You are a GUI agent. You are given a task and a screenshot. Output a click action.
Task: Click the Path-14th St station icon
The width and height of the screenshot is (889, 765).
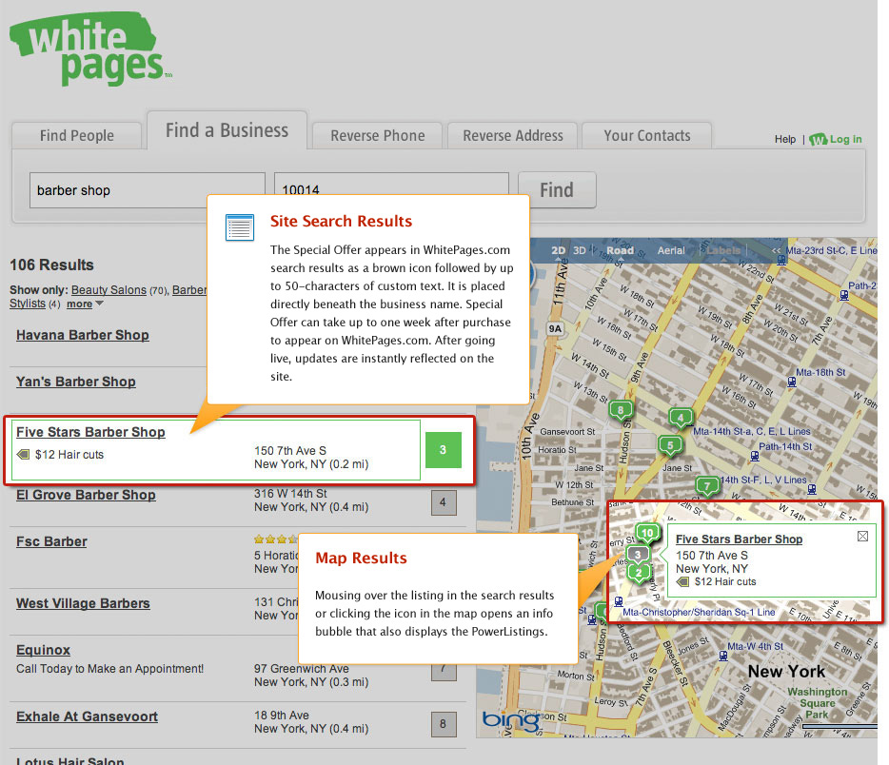coord(755,456)
